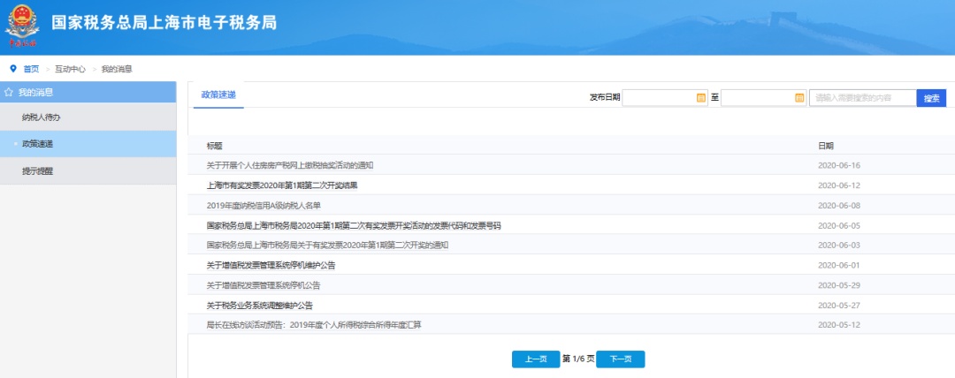Click the end publish date field
The image size is (955, 378).
pyautogui.click(x=756, y=97)
